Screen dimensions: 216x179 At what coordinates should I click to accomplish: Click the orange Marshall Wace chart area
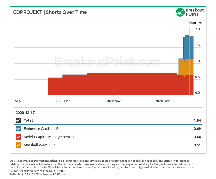pyautogui.click(x=186, y=67)
